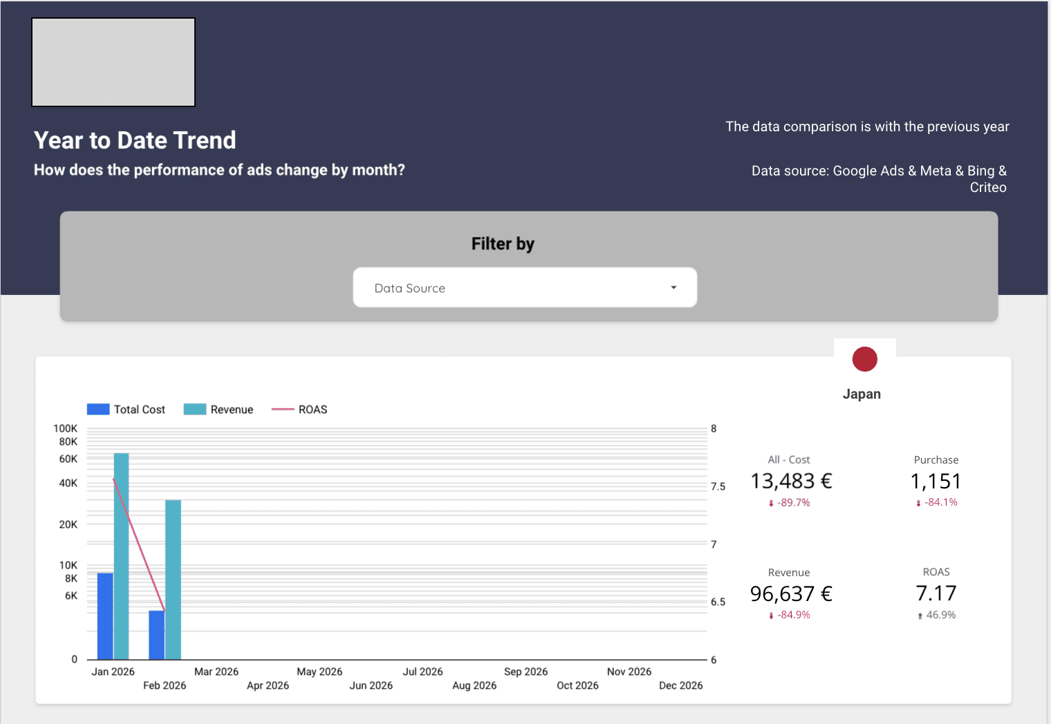Click the Purchase scorecard value 1,151
Viewport: 1051px width, 724px height.
(936, 481)
